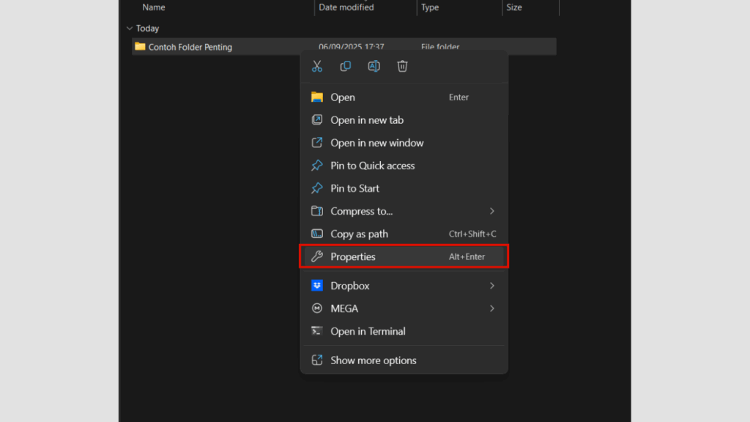Collapse the Today group chevron
This screenshot has height=422, width=750.
pyautogui.click(x=130, y=29)
